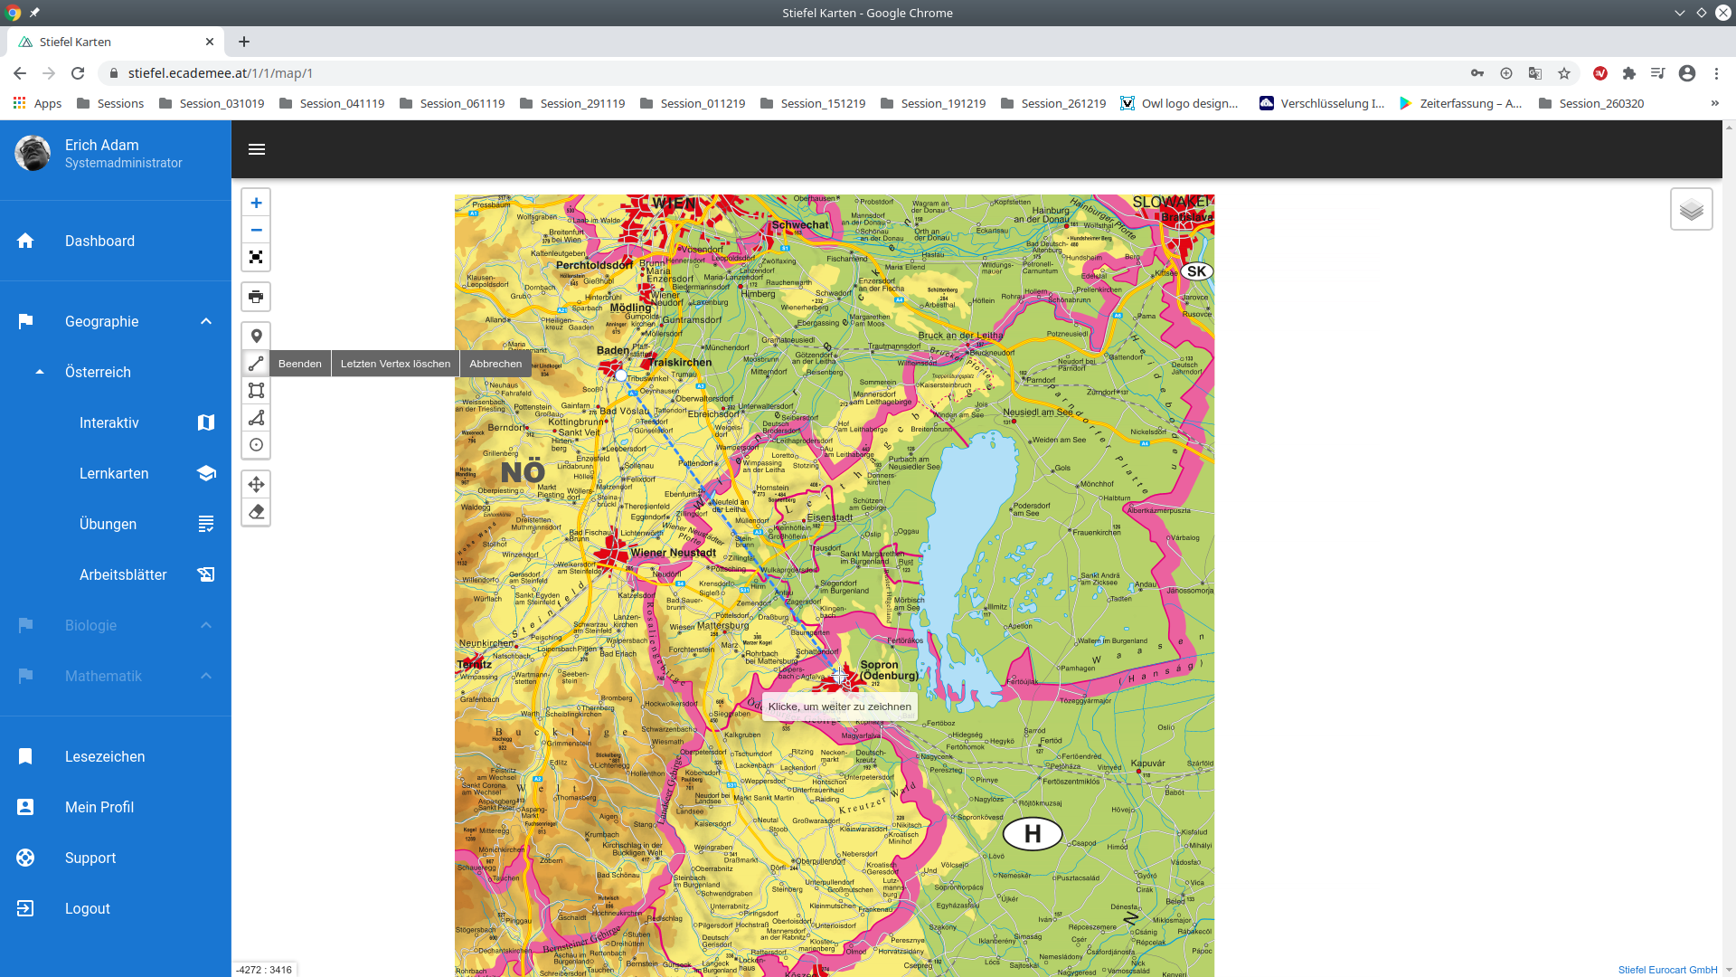Image resolution: width=1736 pixels, height=977 pixels.
Task: Click Letzten Vertex löschen button
Action: pyautogui.click(x=395, y=364)
